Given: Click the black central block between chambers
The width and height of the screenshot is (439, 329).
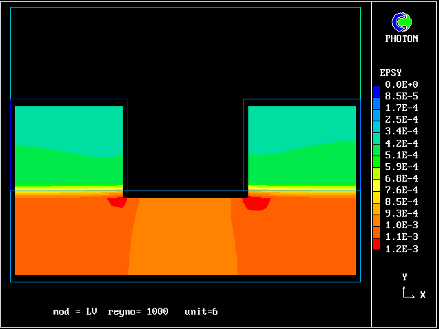Looking at the screenshot, I should pos(185,144).
